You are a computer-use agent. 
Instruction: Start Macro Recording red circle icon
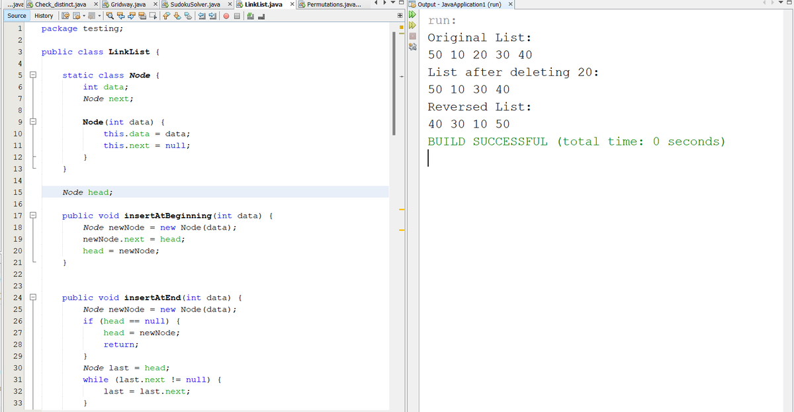click(x=226, y=16)
